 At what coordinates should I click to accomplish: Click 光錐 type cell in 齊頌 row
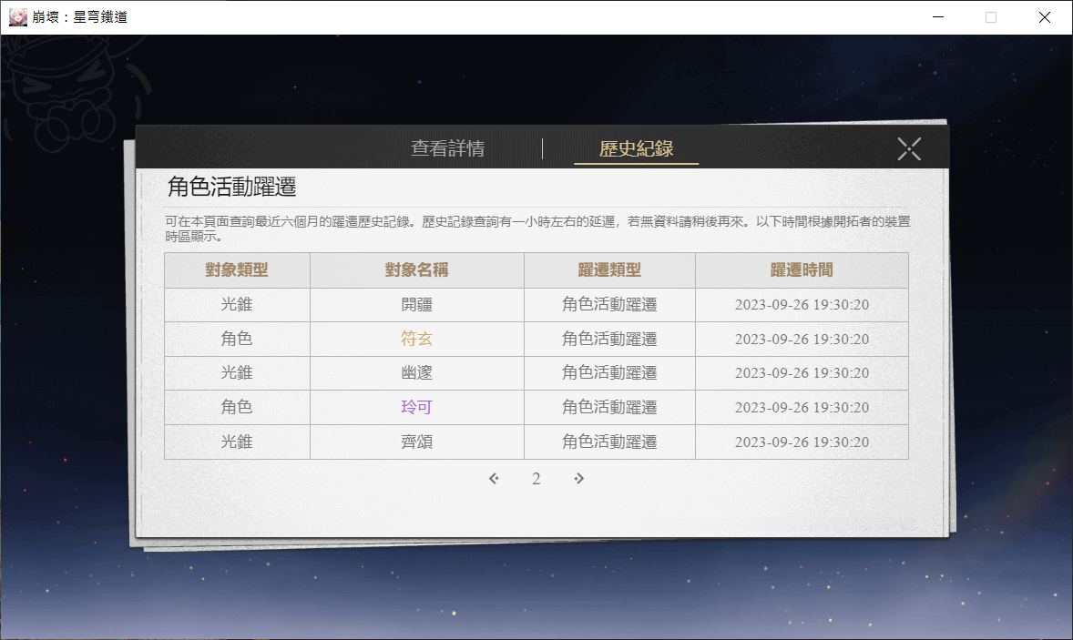[237, 442]
